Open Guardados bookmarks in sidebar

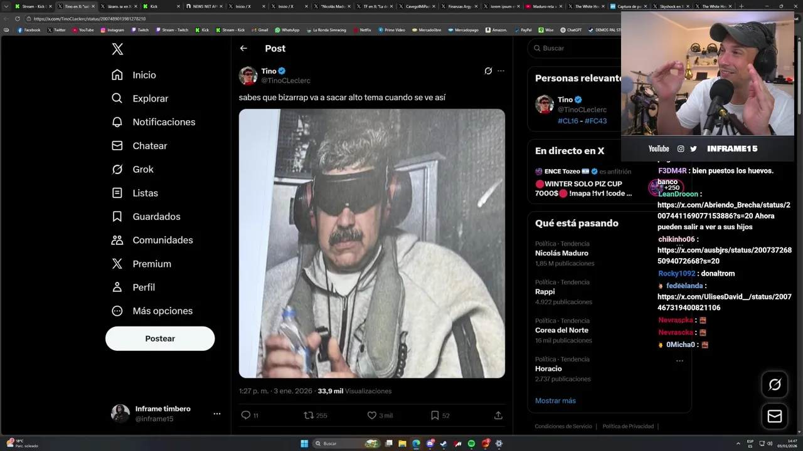point(146,217)
